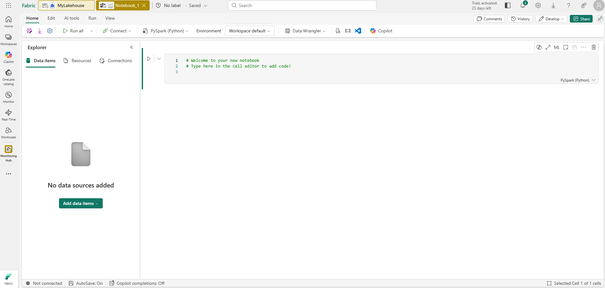Switch to the Data items tab
Screen dimensions: 605x288
[41, 61]
